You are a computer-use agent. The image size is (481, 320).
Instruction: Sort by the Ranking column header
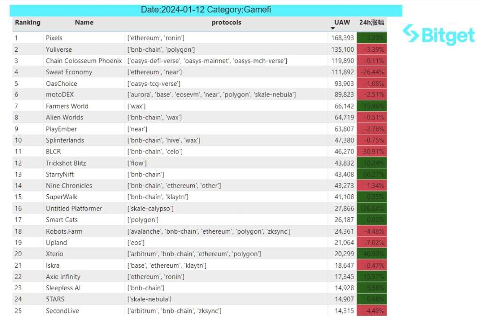pyautogui.click(x=28, y=23)
